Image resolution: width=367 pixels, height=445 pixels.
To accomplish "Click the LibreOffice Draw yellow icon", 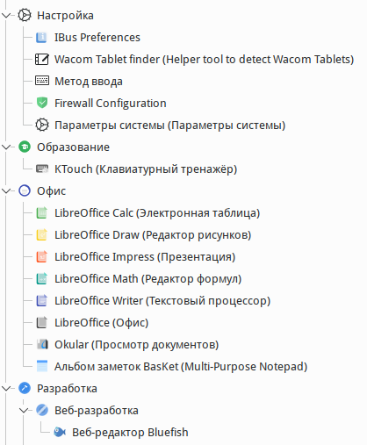I will 41,234.
